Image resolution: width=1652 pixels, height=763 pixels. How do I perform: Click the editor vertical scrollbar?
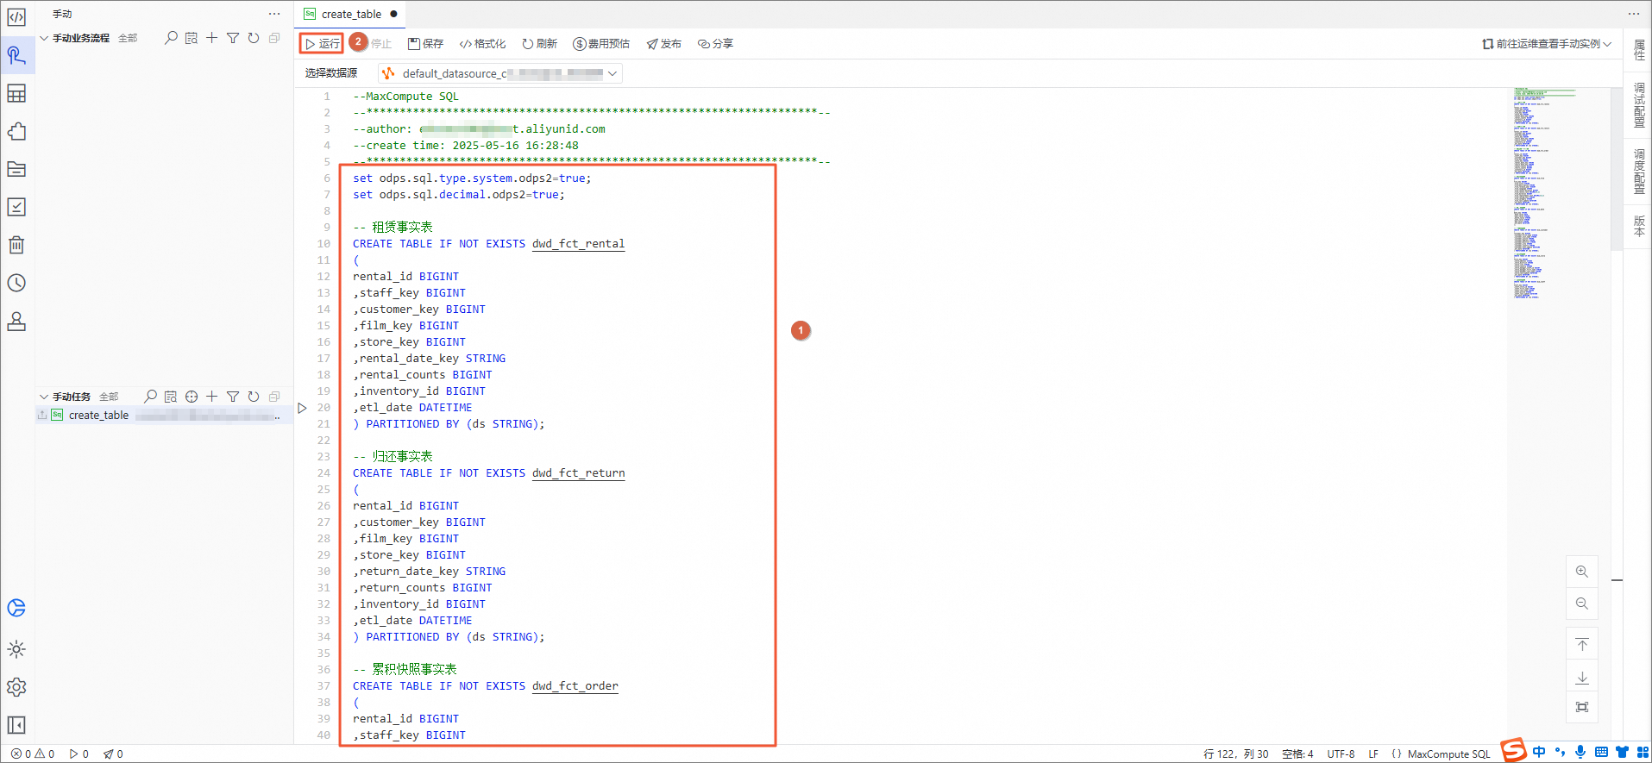click(x=1617, y=169)
